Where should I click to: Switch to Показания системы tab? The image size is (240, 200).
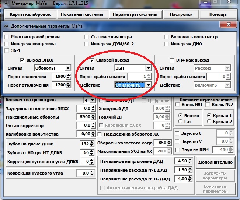(x=82, y=14)
